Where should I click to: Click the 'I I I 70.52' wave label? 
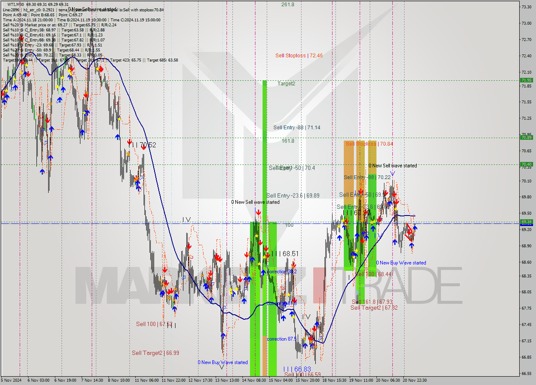pyautogui.click(x=142, y=145)
